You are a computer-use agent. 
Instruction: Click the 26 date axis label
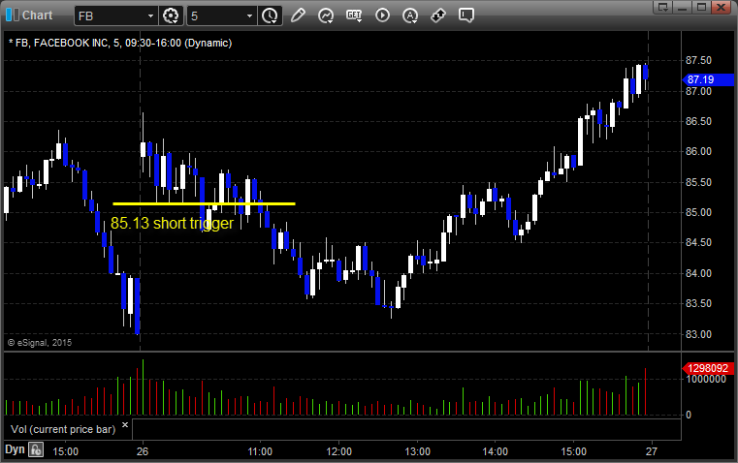coord(143,451)
